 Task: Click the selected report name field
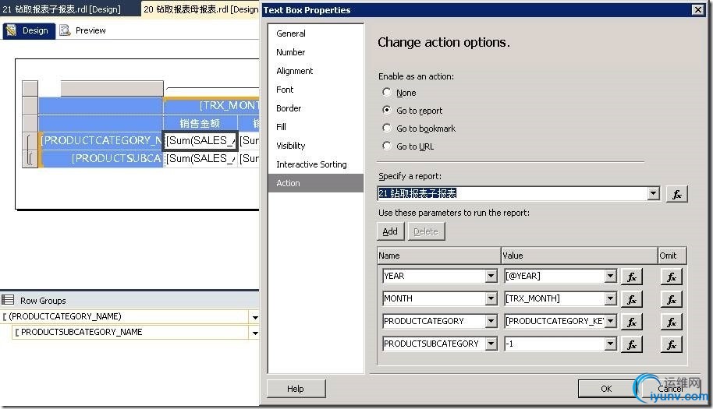point(513,193)
